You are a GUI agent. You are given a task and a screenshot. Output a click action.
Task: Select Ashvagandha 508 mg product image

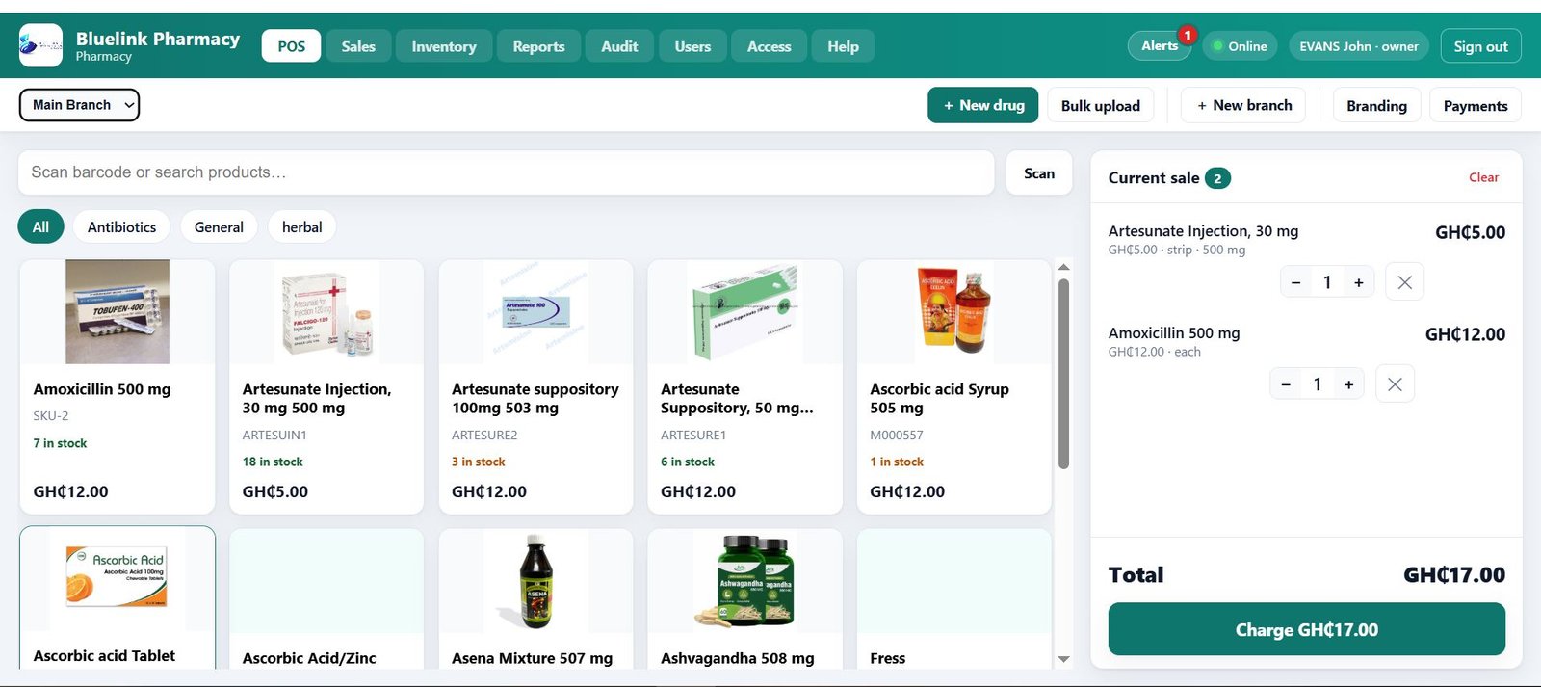pyautogui.click(x=744, y=581)
